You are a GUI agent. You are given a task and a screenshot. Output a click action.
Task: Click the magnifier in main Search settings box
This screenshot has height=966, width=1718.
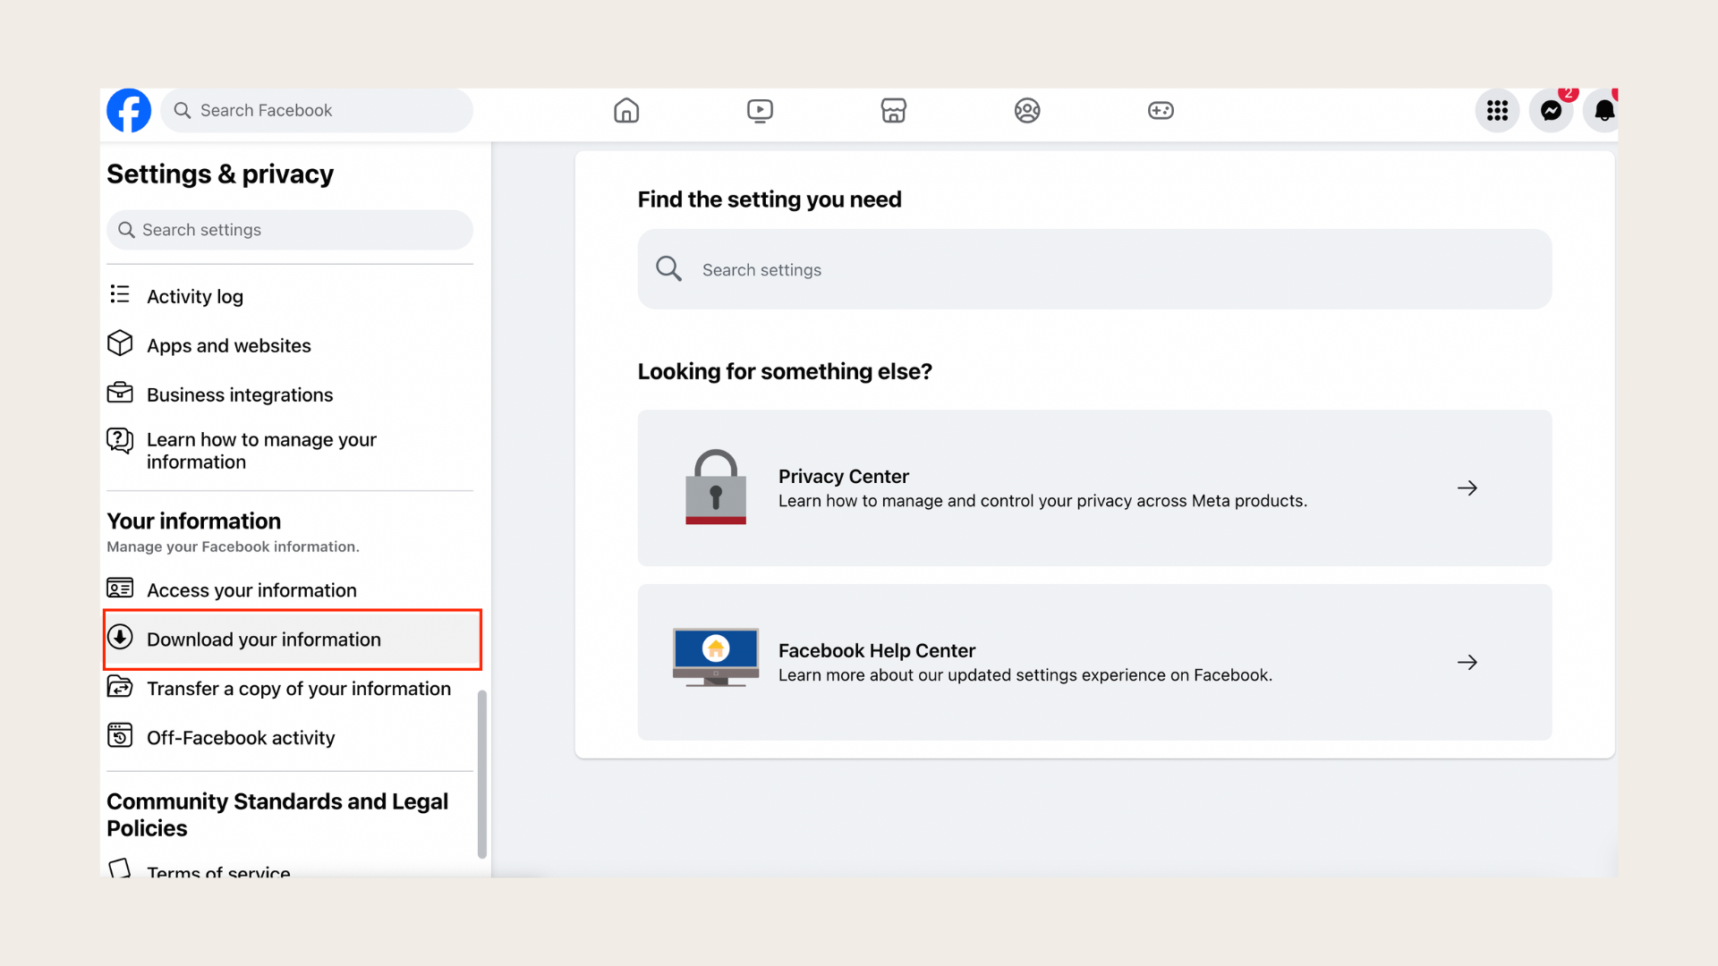pyautogui.click(x=668, y=268)
